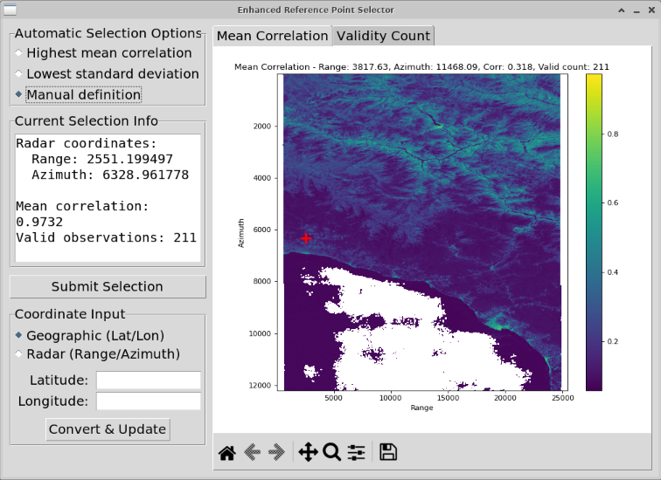Click the viridis colorbar scale

pyautogui.click(x=594, y=232)
